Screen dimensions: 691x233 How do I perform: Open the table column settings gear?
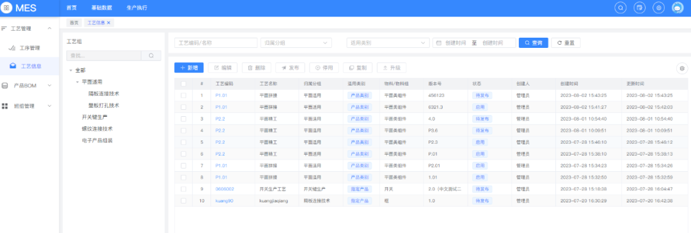(682, 68)
